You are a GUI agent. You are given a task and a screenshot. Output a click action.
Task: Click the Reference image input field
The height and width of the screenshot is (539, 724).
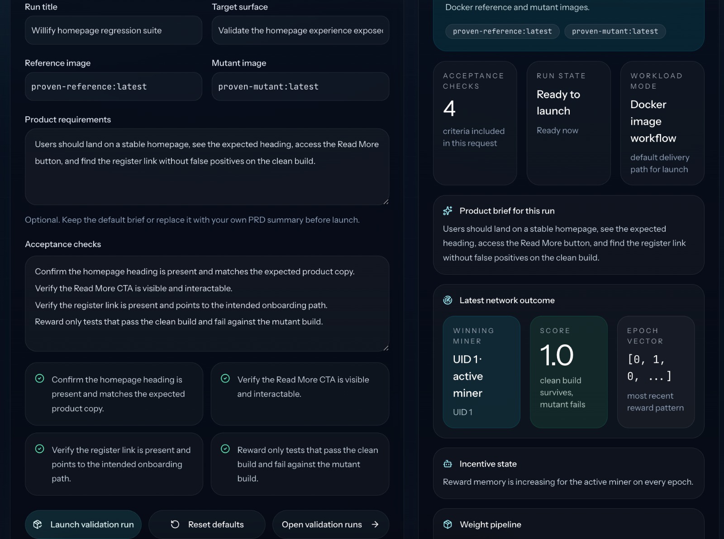click(x=113, y=86)
